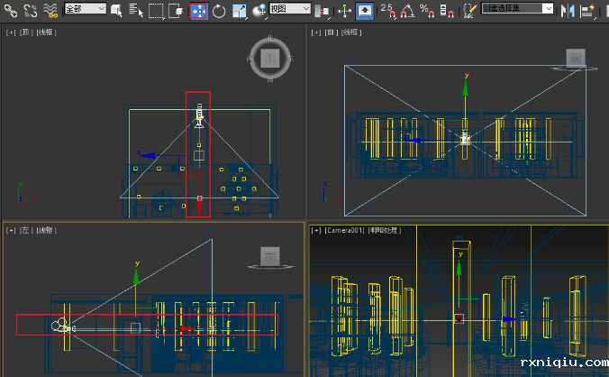Click the Camera001 viewport label

(344, 231)
